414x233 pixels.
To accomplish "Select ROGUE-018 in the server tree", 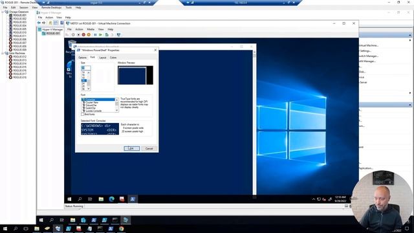I will click(x=19, y=78).
